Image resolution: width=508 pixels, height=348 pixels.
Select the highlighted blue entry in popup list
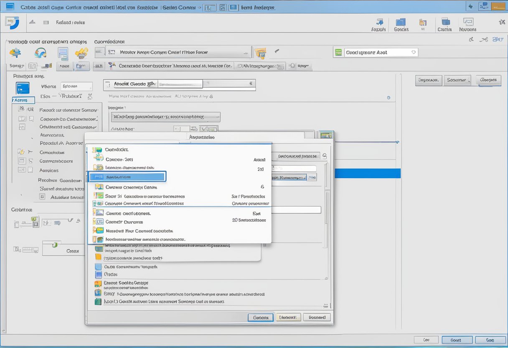[127, 177]
